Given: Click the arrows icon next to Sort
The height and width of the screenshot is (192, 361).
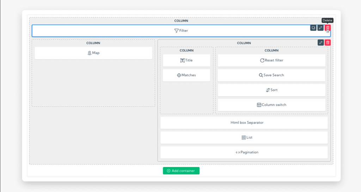Looking at the screenshot, I should point(268,90).
